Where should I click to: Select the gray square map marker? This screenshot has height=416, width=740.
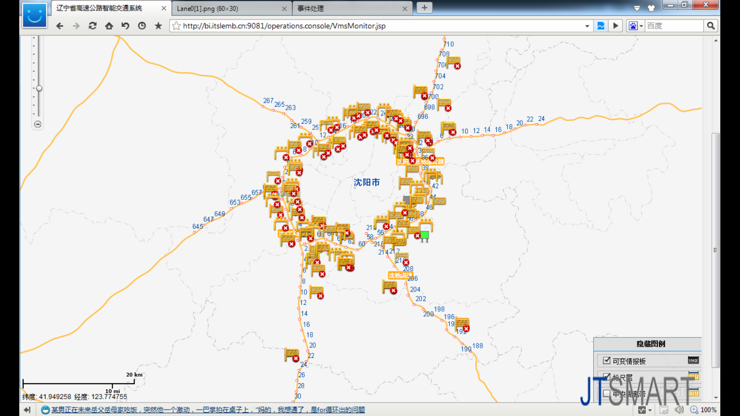point(407,199)
